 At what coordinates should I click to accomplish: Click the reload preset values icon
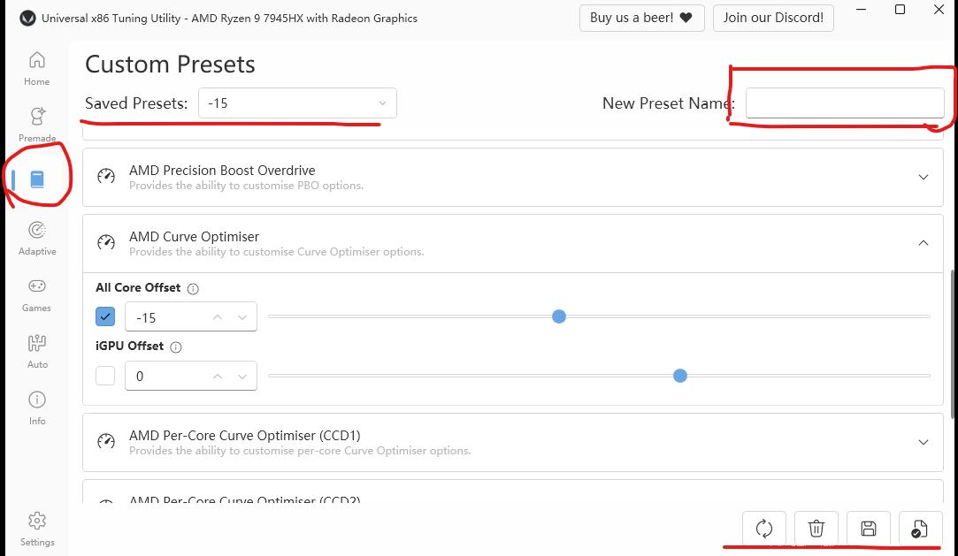763,528
